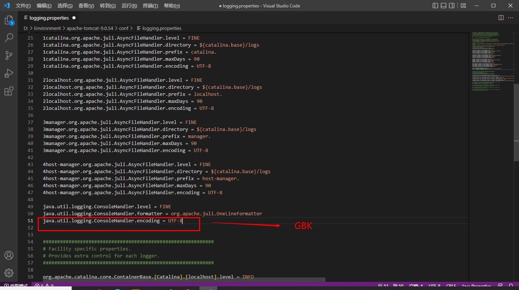Click the '[Catalina].[localhost].level = INFO' line
519x290 pixels.
tap(148, 277)
